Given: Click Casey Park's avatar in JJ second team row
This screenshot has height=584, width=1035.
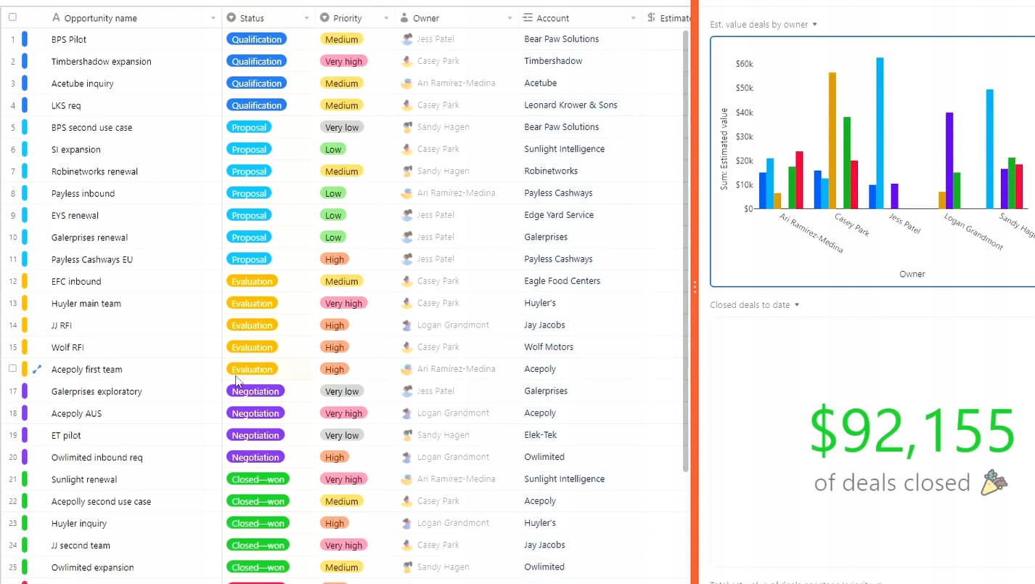Looking at the screenshot, I should point(407,545).
